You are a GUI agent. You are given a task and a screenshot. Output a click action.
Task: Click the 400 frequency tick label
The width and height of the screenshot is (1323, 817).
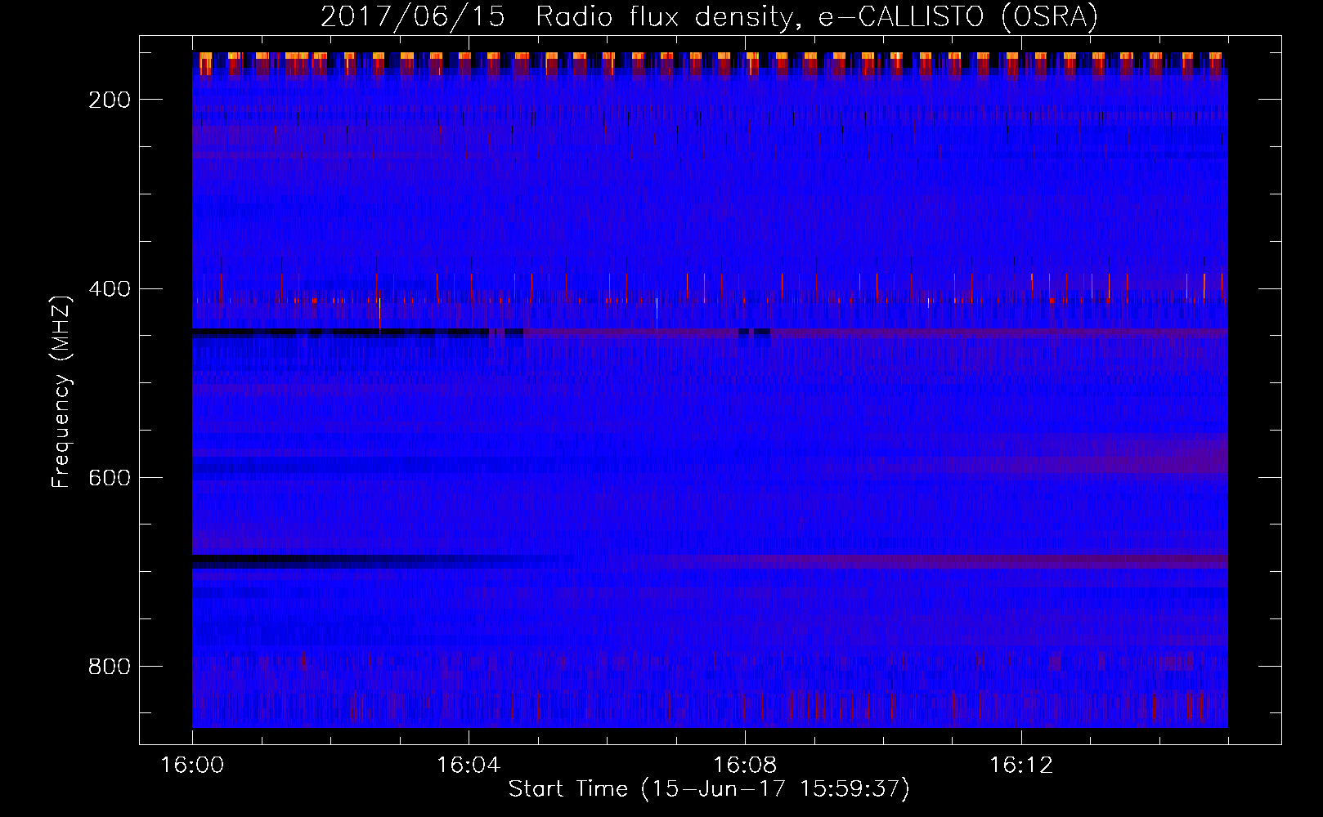(x=110, y=288)
